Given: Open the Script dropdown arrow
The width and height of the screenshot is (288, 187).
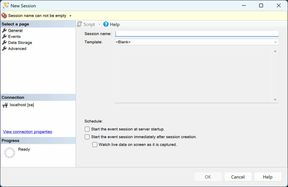Looking at the screenshot, I should [x=99, y=24].
